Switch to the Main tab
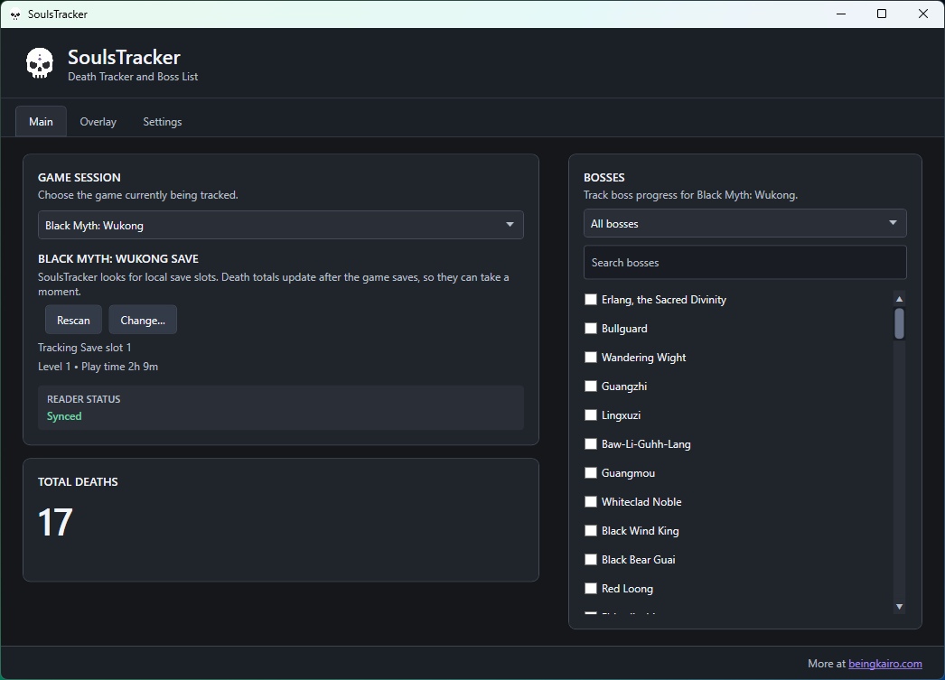Image resolution: width=945 pixels, height=680 pixels. [x=41, y=122]
